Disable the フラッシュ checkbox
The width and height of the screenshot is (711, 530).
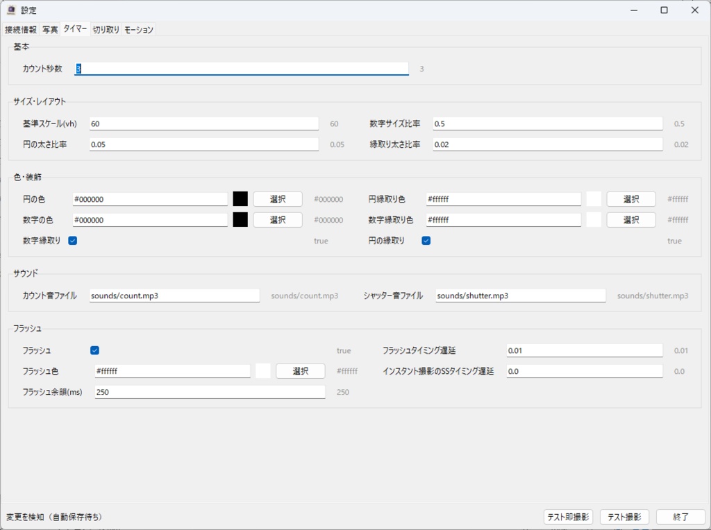(x=94, y=350)
